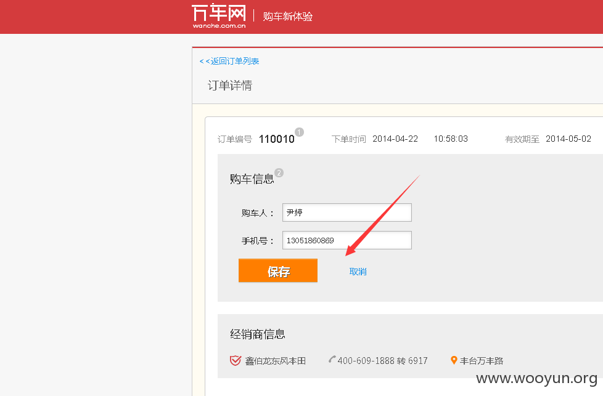
Task: Select the 经销商信息 section heading
Action: [x=258, y=334]
